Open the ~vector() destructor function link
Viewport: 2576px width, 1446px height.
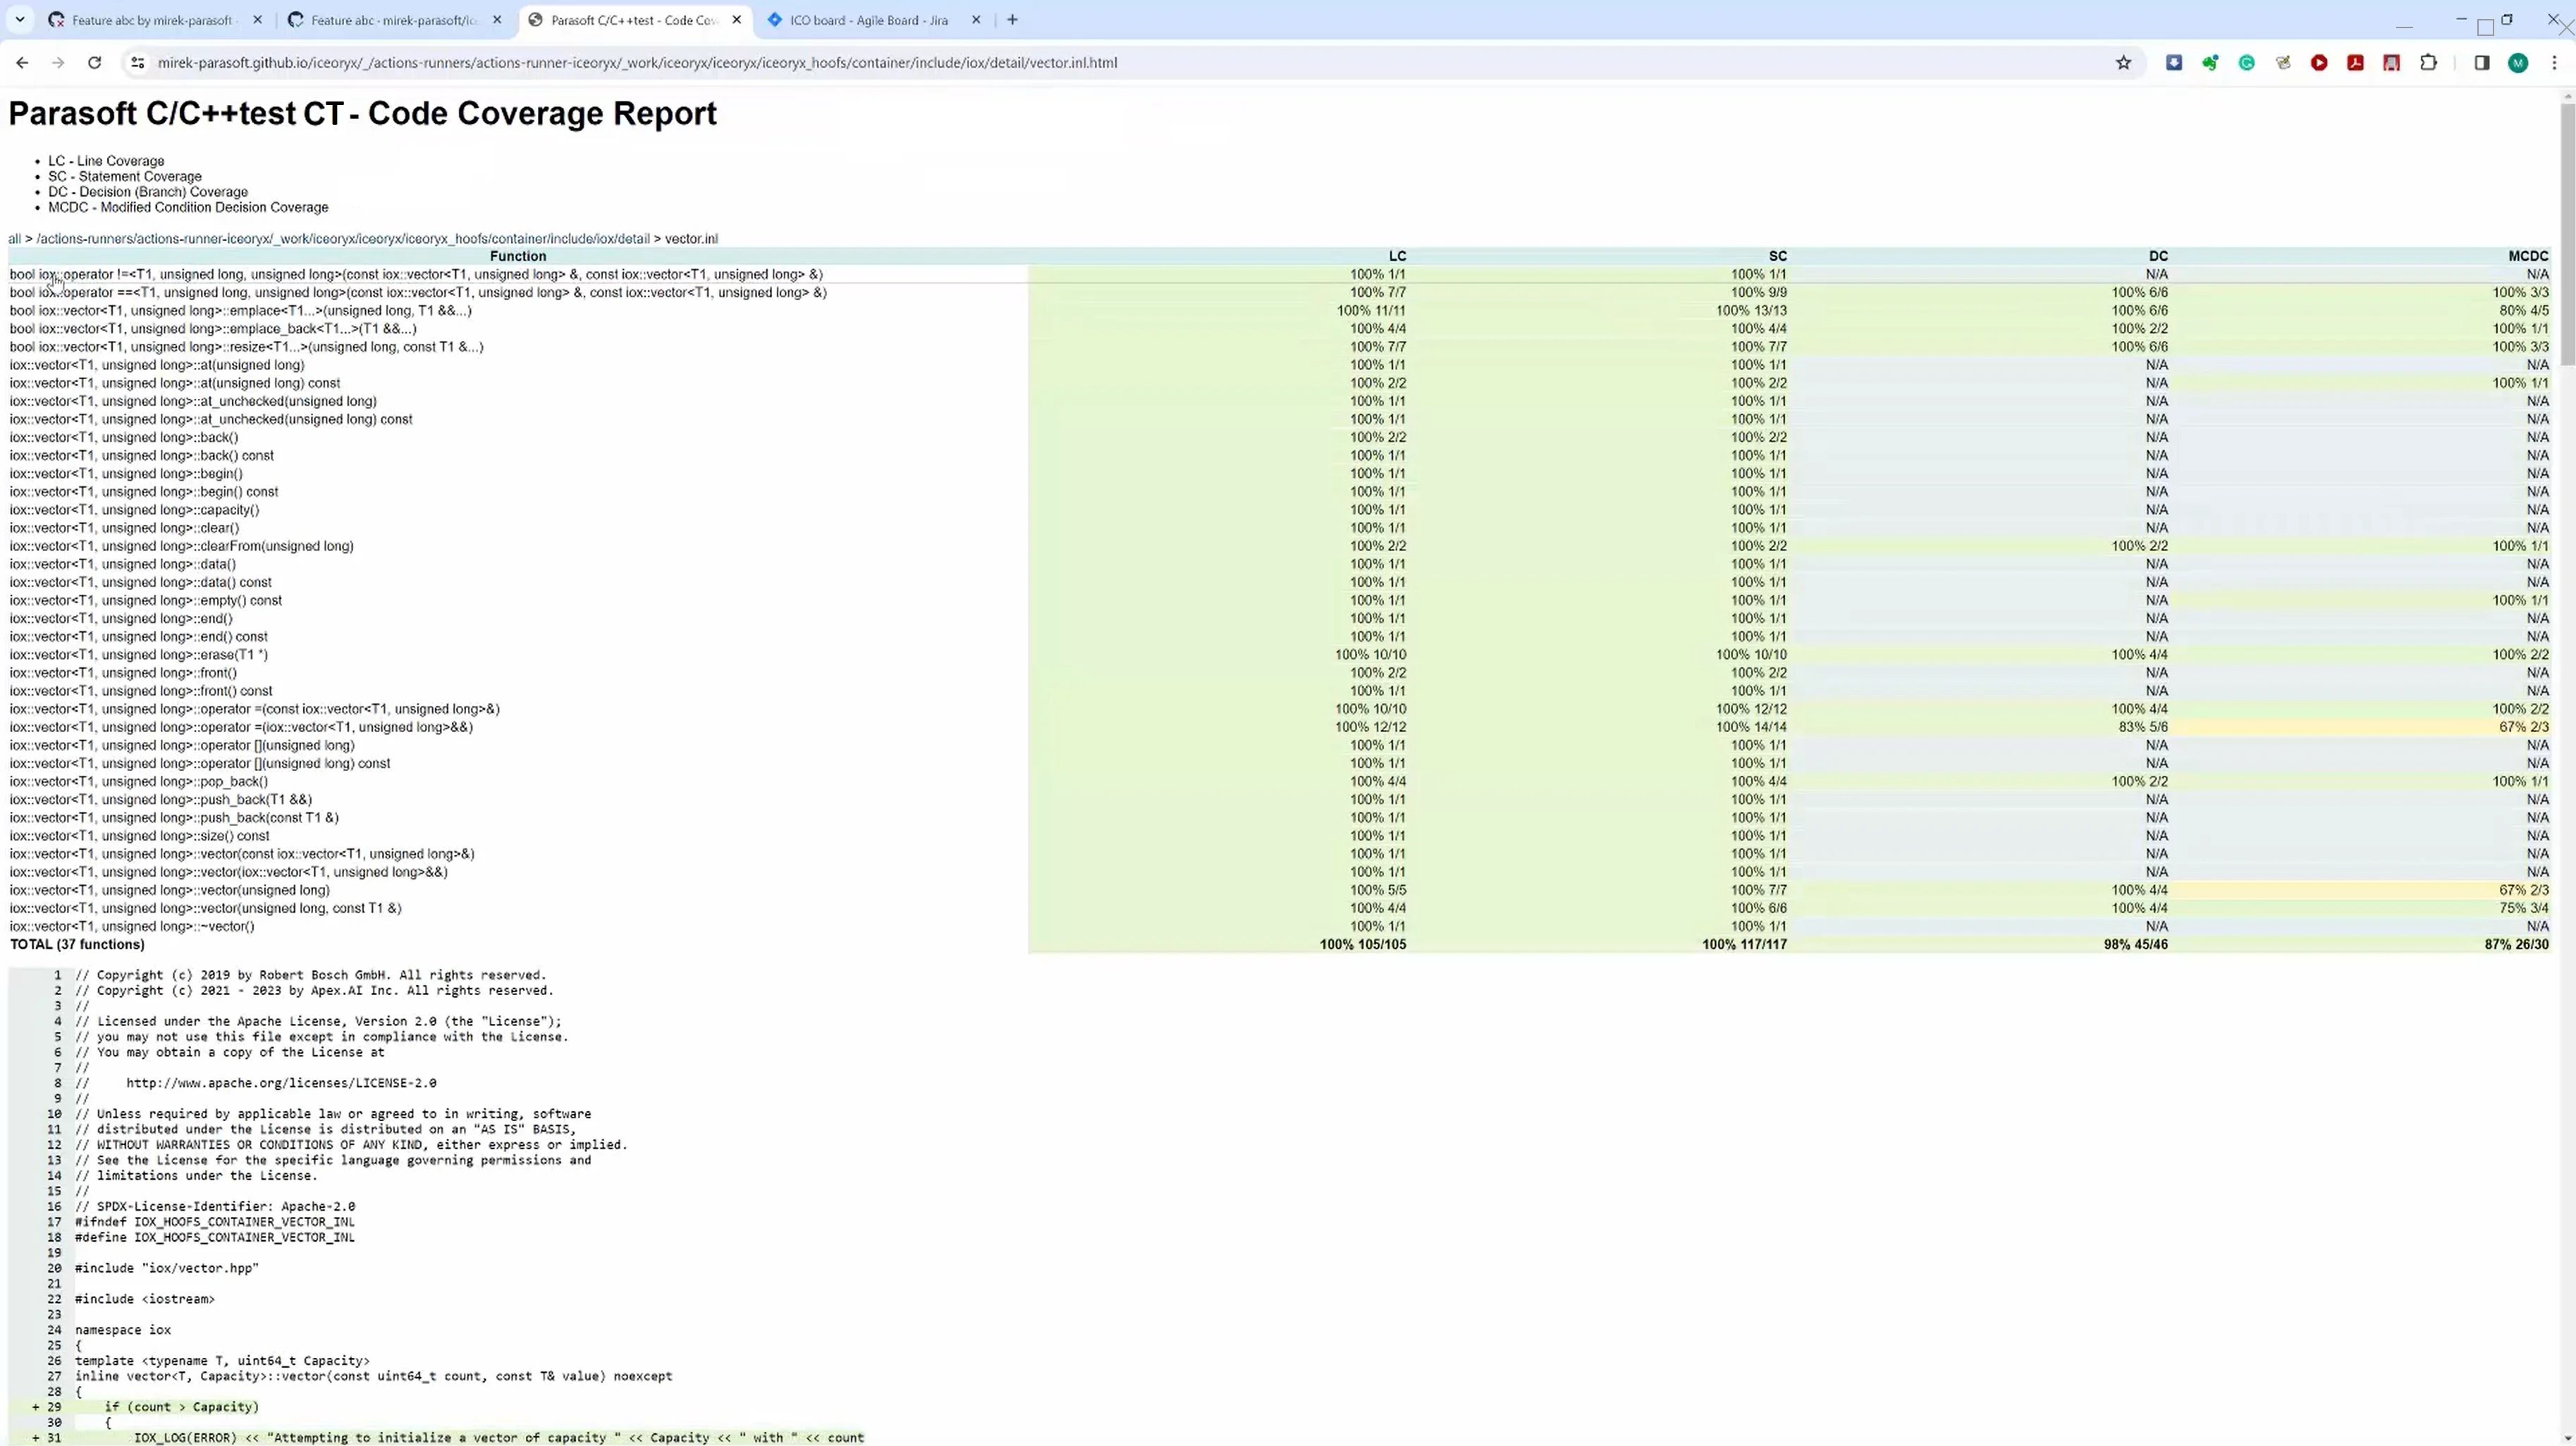pyautogui.click(x=132, y=927)
